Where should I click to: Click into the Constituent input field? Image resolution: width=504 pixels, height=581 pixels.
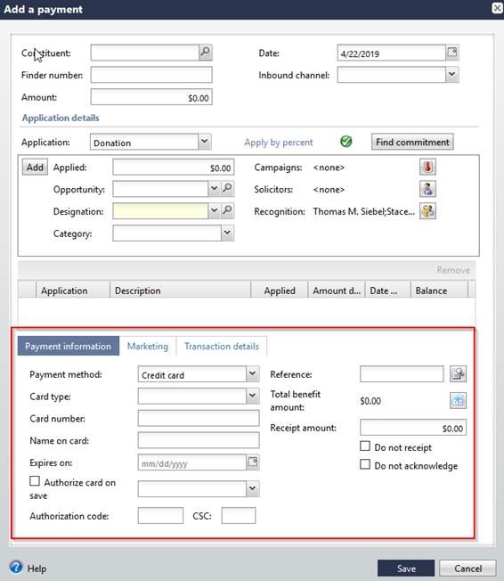(145, 53)
